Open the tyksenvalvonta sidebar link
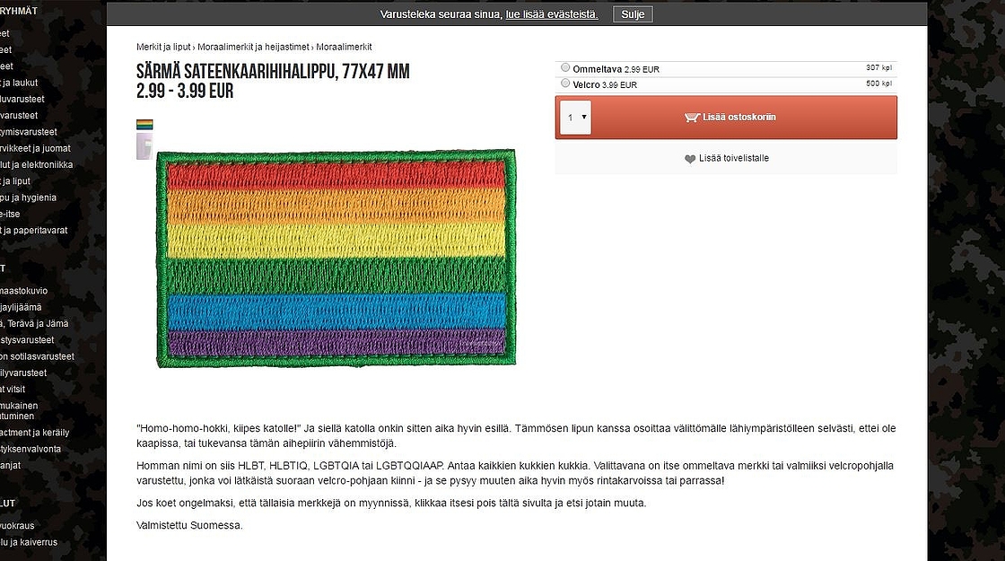Viewport: 1005px width, 561px height. 31,449
